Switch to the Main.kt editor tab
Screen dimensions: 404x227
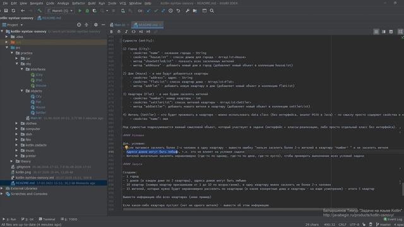tap(119, 25)
